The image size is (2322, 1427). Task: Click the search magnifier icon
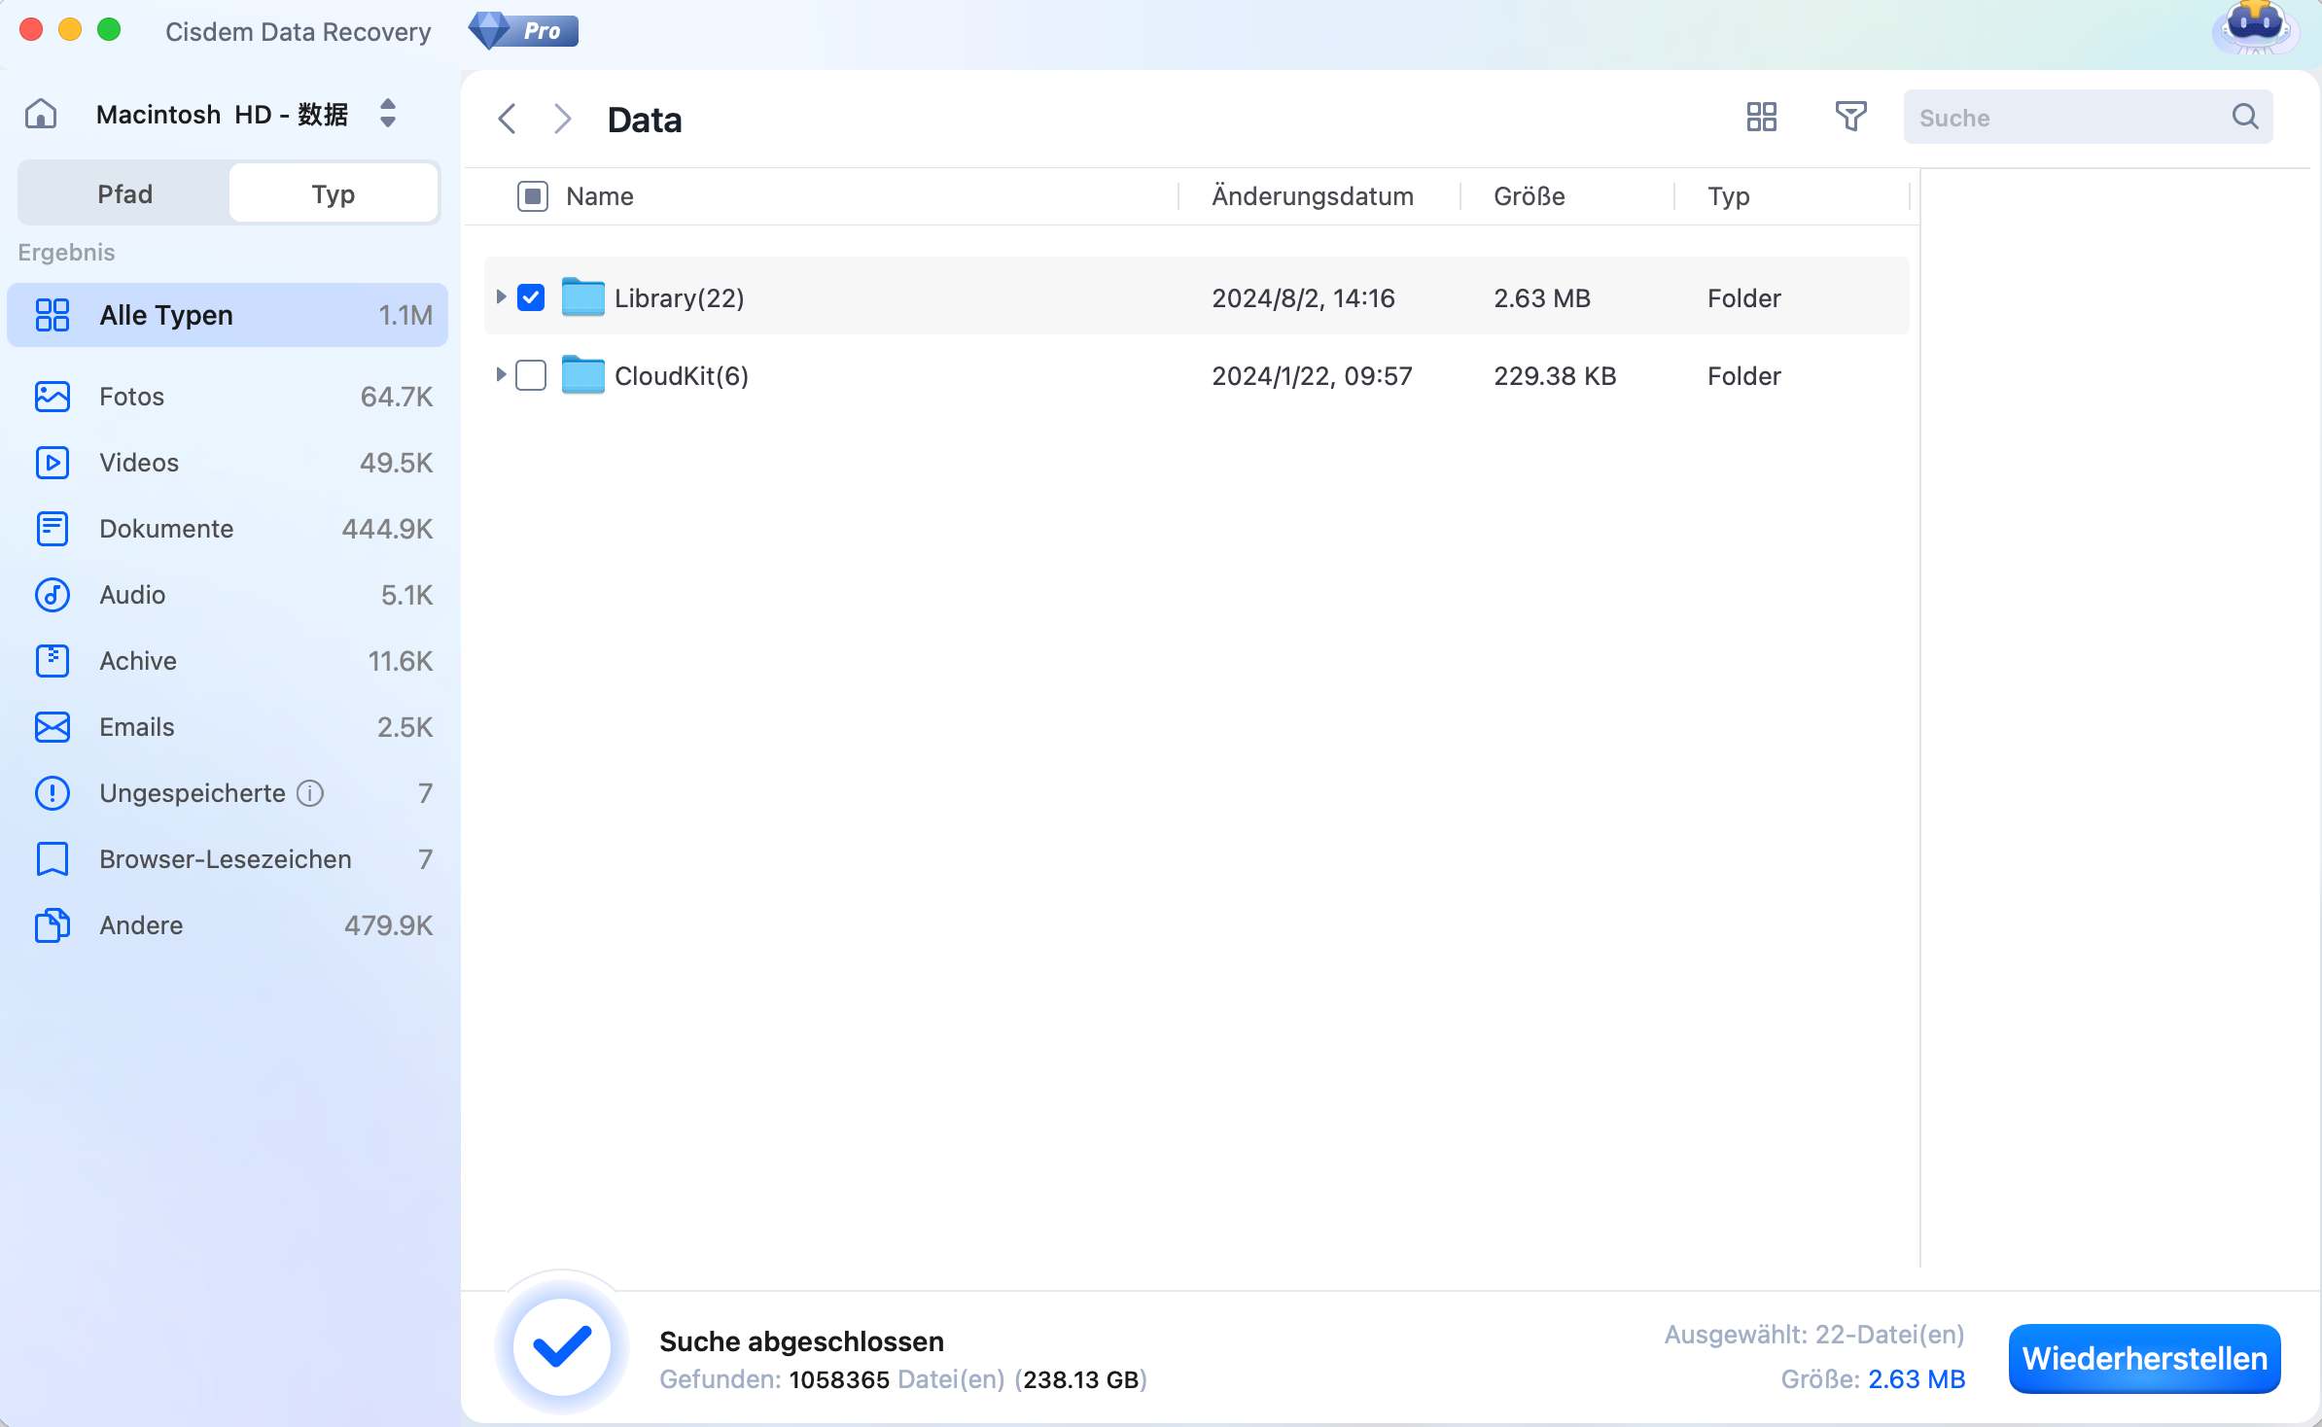[2244, 118]
